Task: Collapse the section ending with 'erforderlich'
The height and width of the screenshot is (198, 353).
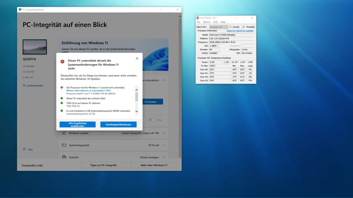Action: [x=164, y=80]
